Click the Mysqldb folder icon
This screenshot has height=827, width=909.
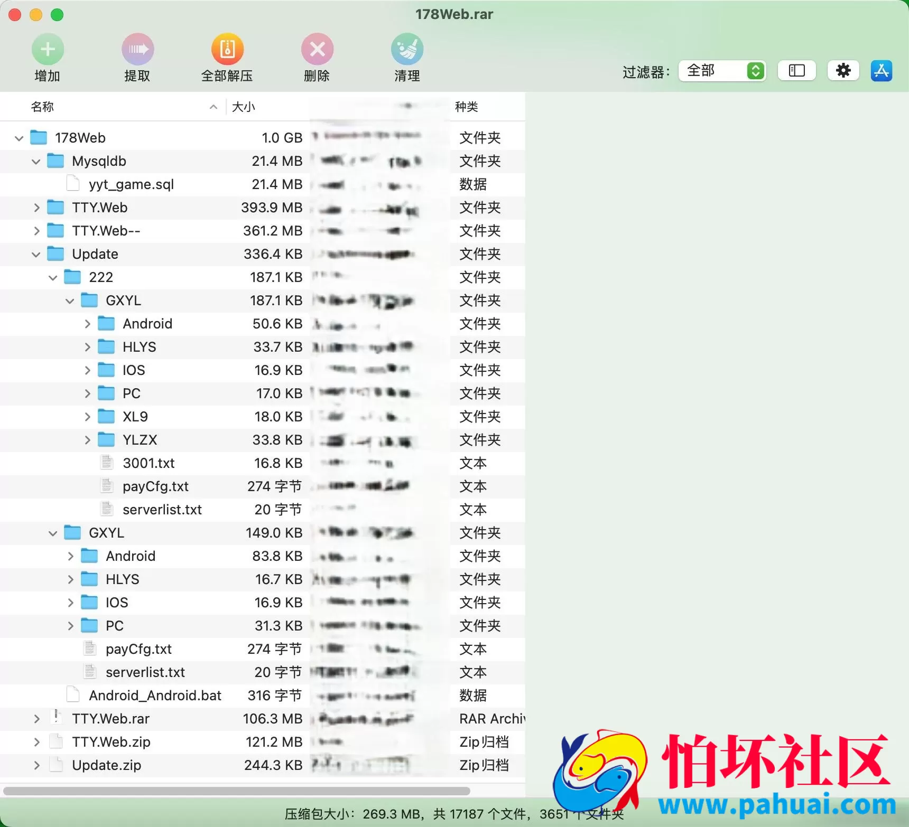(55, 161)
